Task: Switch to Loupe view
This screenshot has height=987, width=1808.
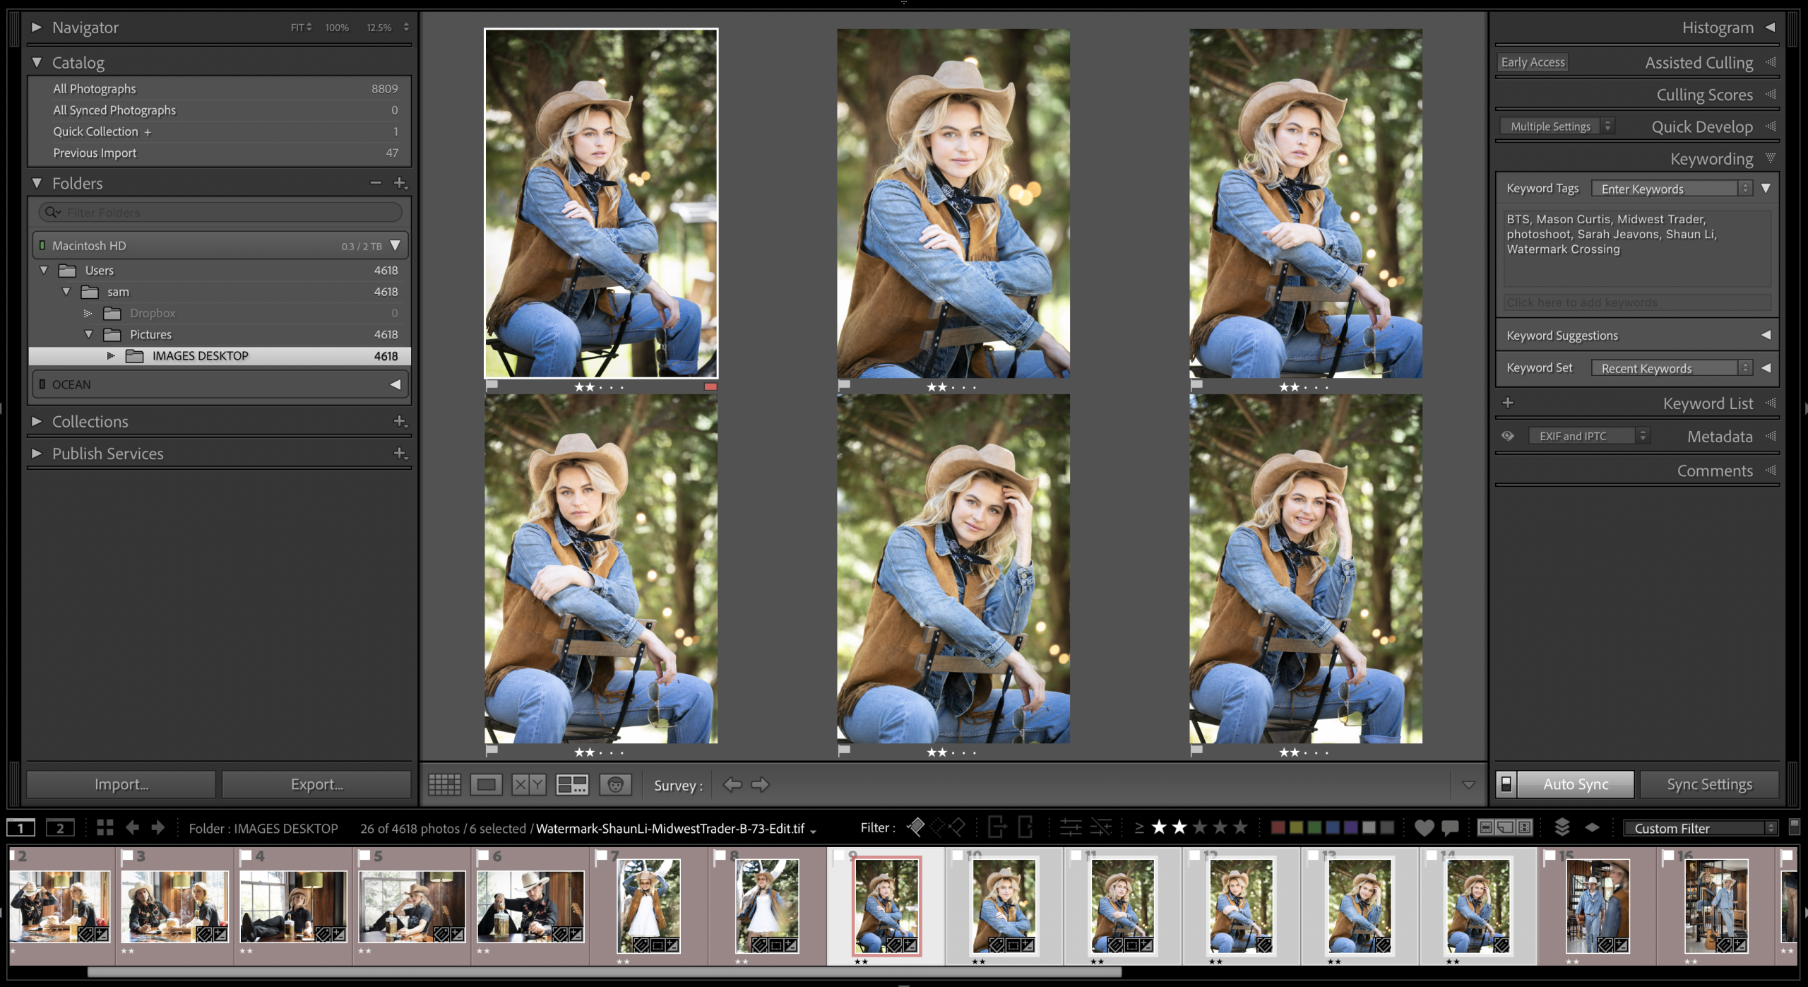Action: [486, 784]
